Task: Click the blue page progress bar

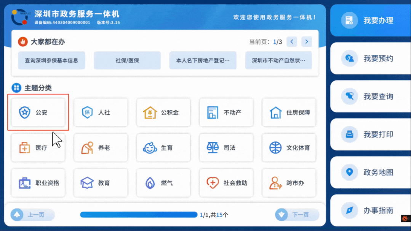Action: point(138,214)
